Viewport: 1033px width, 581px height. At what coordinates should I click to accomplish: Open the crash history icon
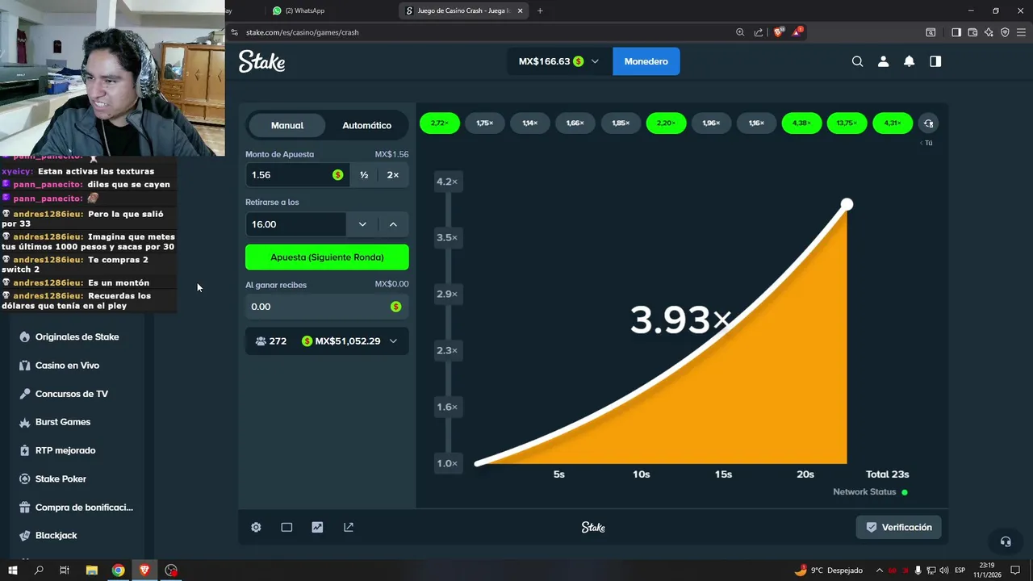tap(928, 123)
